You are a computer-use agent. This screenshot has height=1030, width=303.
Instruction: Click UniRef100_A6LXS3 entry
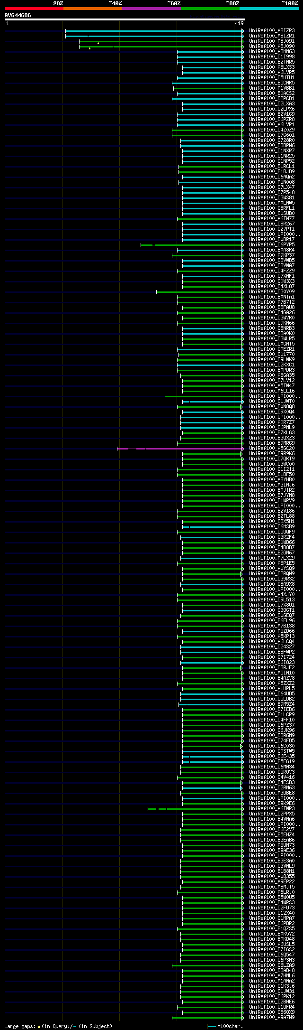coord(272,67)
